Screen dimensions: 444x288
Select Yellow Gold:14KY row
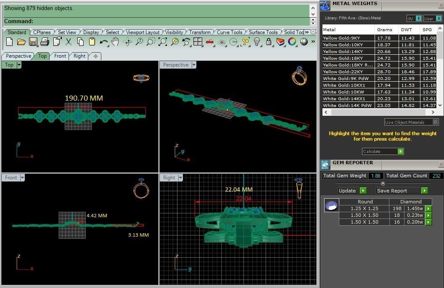point(380,51)
